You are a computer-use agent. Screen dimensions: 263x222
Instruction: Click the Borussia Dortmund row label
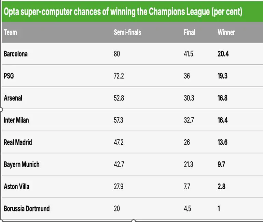tap(27, 208)
